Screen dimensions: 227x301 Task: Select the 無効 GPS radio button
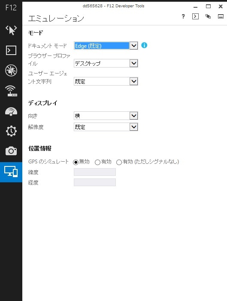click(76, 162)
